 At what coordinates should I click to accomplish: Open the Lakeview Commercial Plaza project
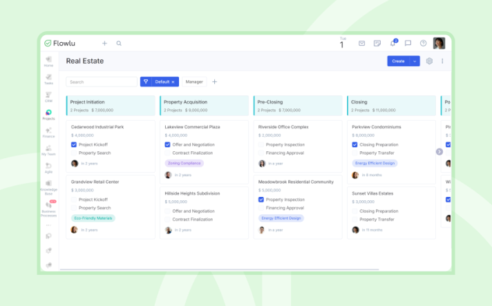[192, 127]
